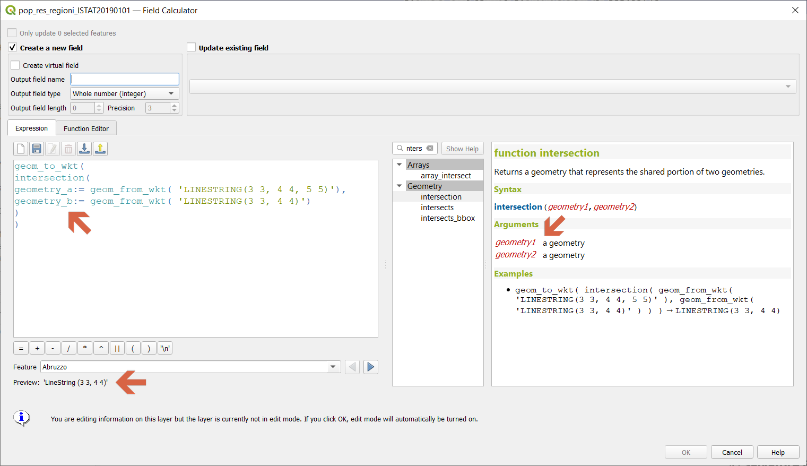Export user expressions with the upload icon
This screenshot has width=807, height=466.
click(x=100, y=149)
